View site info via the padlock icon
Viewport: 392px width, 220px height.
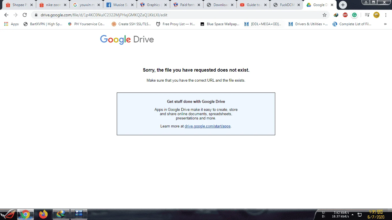click(36, 15)
